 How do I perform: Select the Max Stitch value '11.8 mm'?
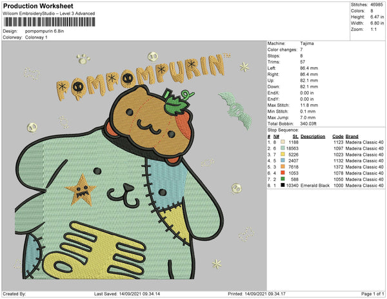[x=309, y=105]
